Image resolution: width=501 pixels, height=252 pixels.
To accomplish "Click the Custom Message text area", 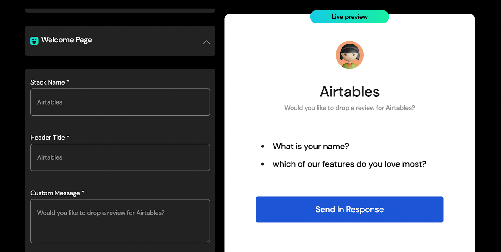I will pos(120,221).
